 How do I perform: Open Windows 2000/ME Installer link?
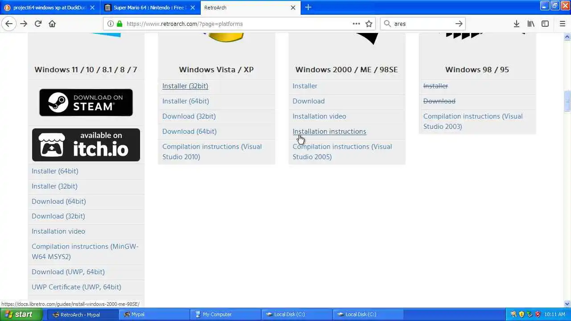tap(305, 86)
